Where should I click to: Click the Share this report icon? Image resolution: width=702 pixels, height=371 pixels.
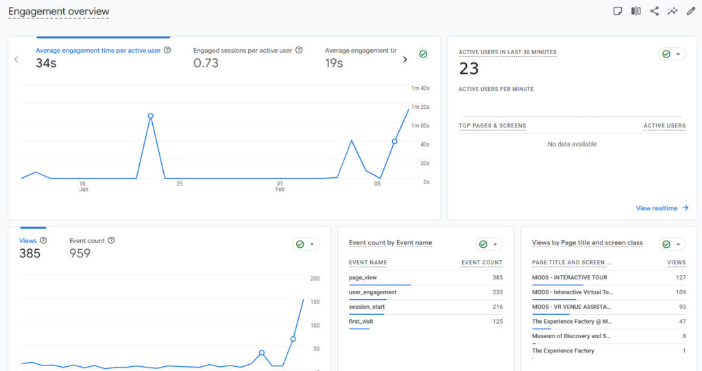[655, 11]
